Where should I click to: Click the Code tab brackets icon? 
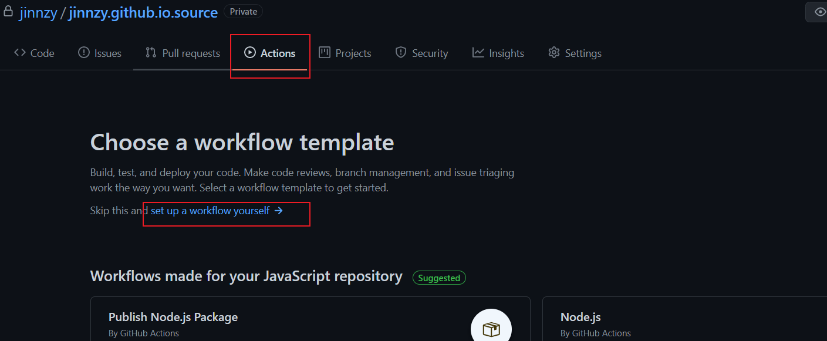click(x=20, y=53)
